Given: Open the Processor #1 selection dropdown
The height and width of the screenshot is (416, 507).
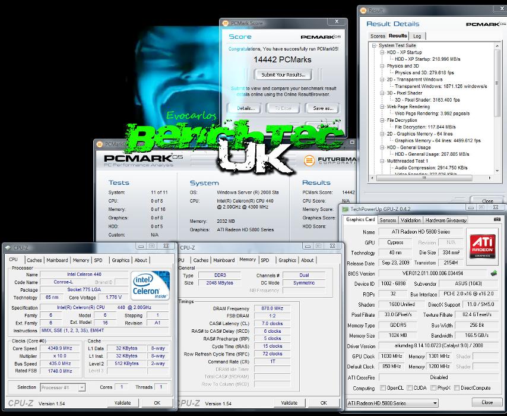Looking at the screenshot, I should click(x=63, y=387).
